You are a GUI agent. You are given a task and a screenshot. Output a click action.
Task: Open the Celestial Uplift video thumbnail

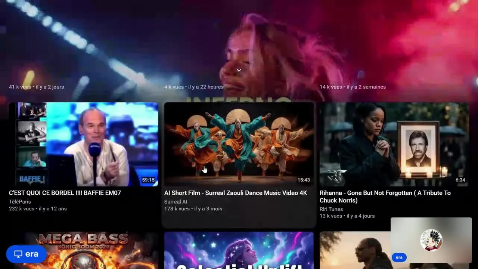[239, 250]
